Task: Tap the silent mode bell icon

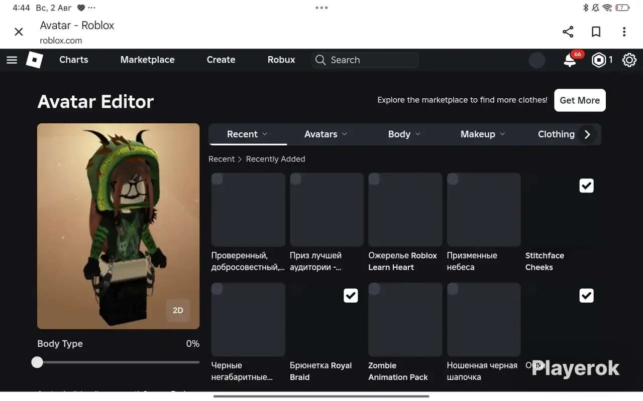Action: click(x=596, y=8)
